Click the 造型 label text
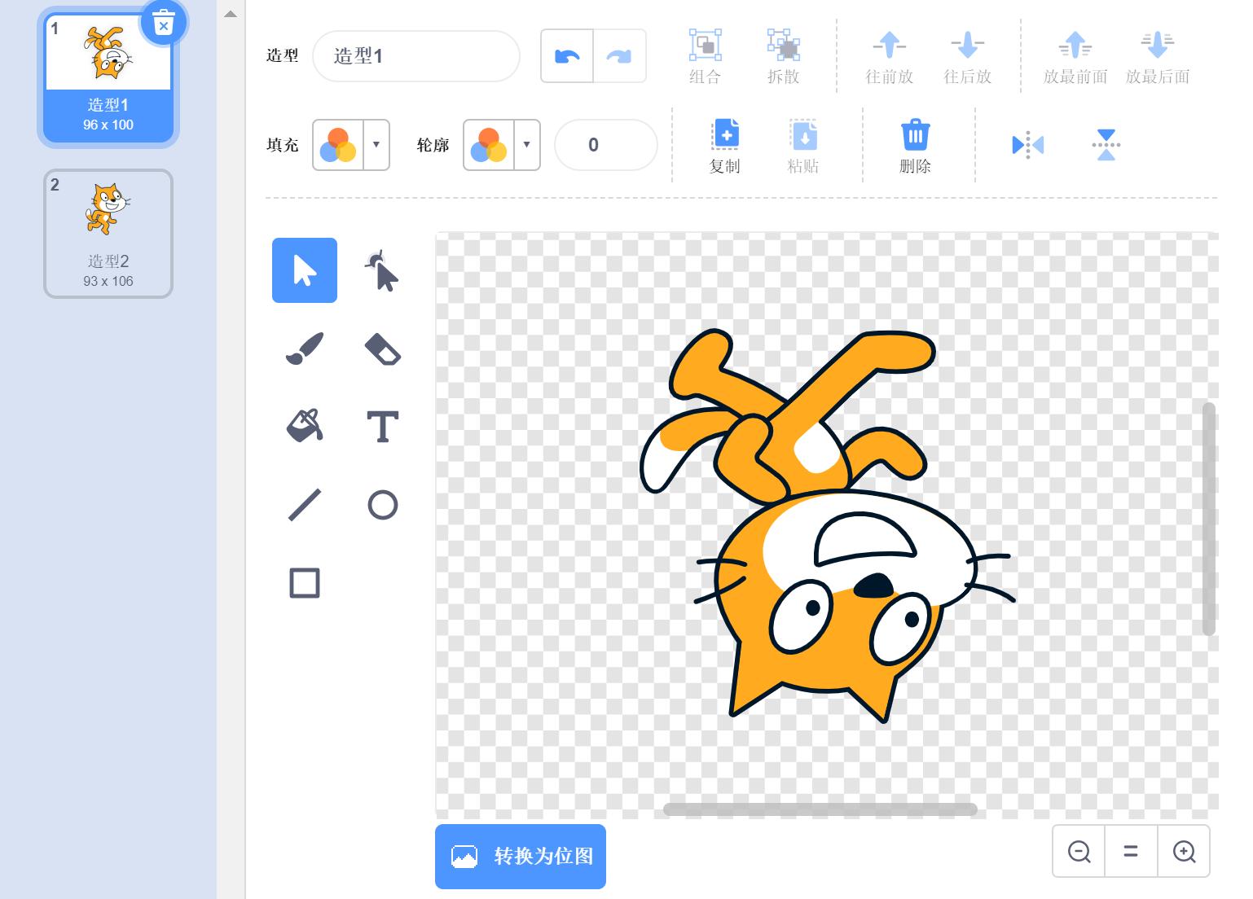1253x899 pixels. pyautogui.click(x=283, y=56)
